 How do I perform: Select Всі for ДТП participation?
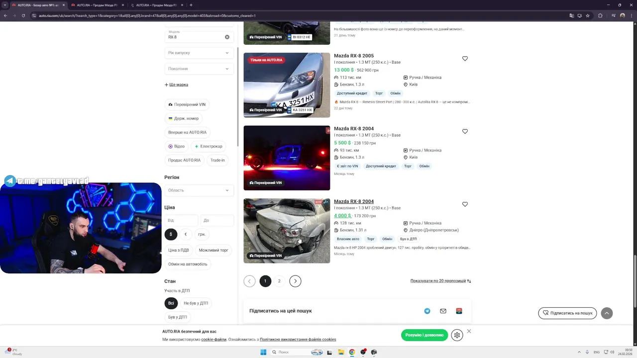click(171, 303)
